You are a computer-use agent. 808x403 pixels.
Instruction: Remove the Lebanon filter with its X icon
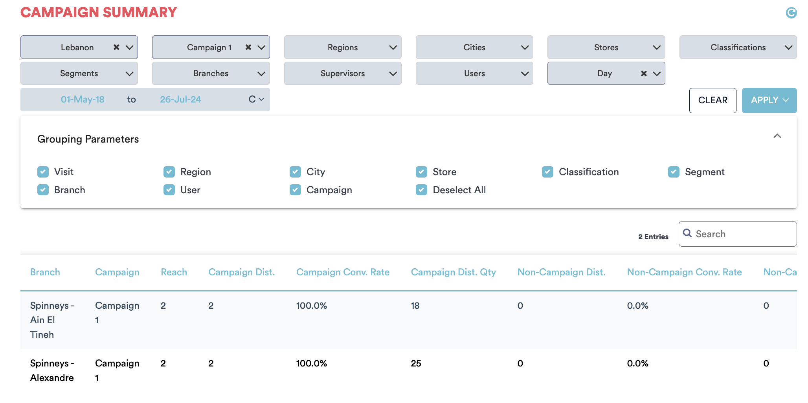coord(116,47)
